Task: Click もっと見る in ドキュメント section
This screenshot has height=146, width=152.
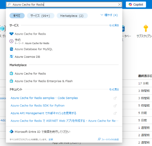Action: tap(114, 90)
